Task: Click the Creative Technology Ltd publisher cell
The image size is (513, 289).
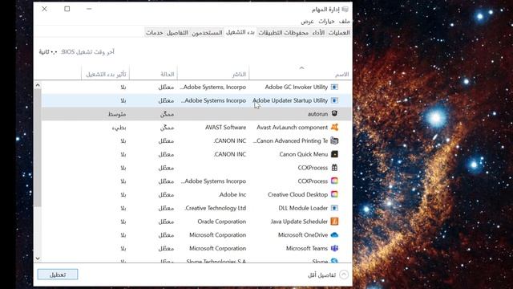Action: pos(216,208)
